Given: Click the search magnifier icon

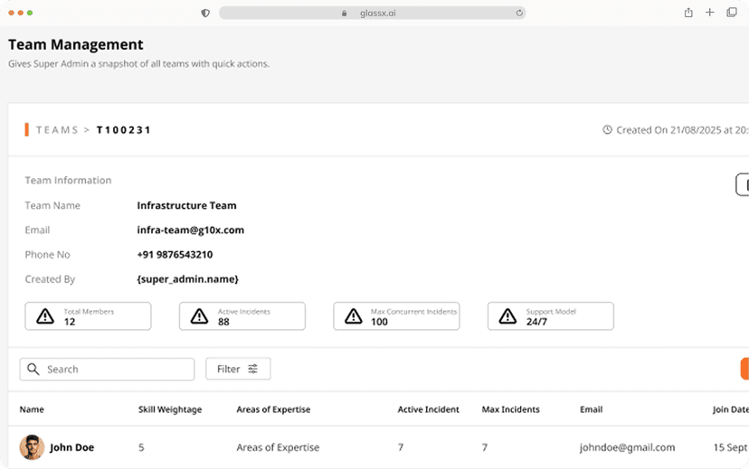Looking at the screenshot, I should click(x=33, y=369).
